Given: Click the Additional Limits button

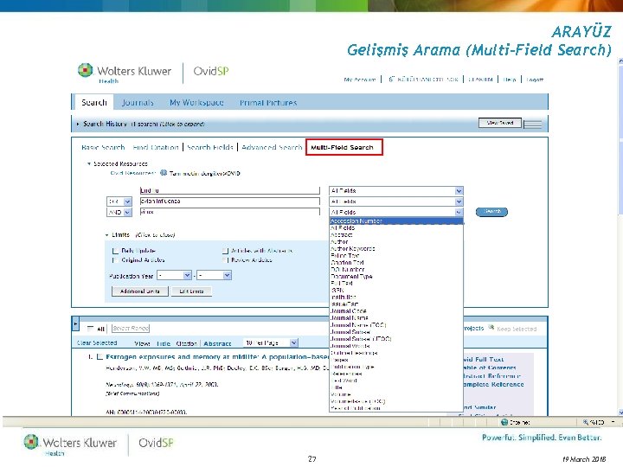Looking at the screenshot, I should click(140, 291).
